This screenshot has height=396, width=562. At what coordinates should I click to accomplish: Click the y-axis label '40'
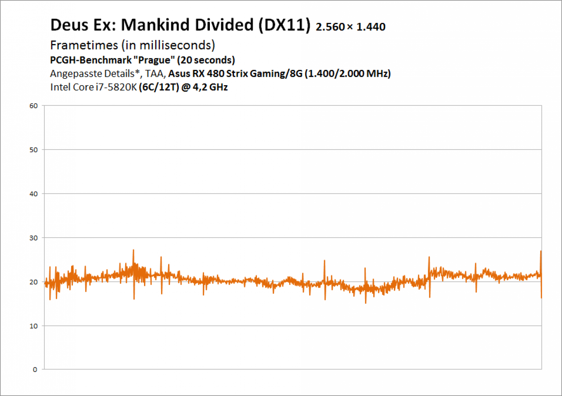coord(34,194)
